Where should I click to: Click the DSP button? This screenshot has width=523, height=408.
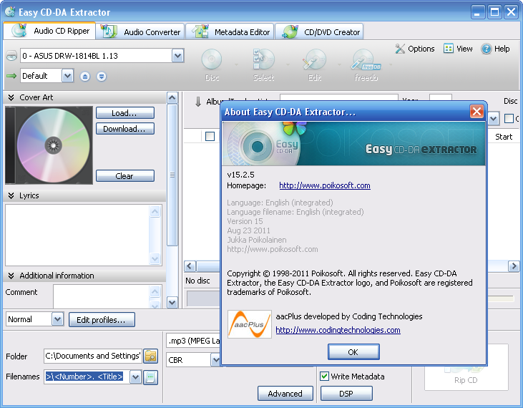346,393
